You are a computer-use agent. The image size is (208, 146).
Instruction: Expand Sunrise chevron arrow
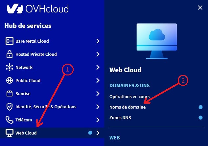point(98,94)
